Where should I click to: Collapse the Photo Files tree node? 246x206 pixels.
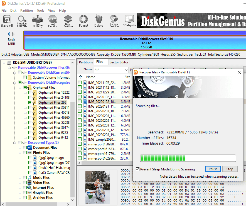coord(20,153)
